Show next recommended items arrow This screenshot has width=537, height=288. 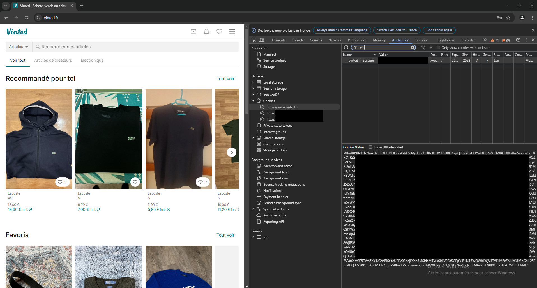(x=232, y=152)
